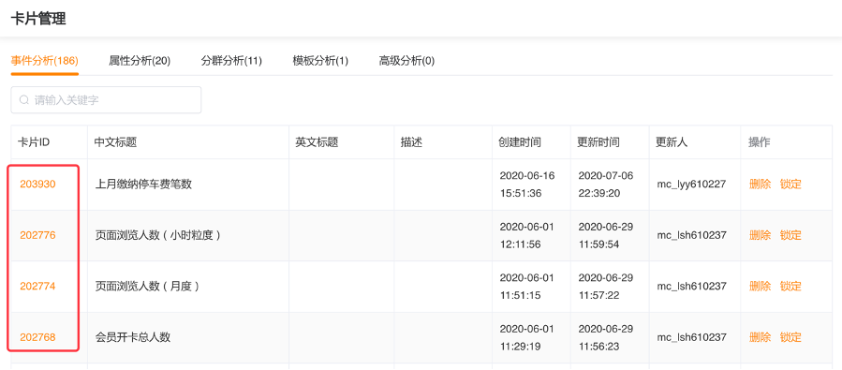
Task: Click update time 2020-06-29 11:56:23
Action: [606, 337]
